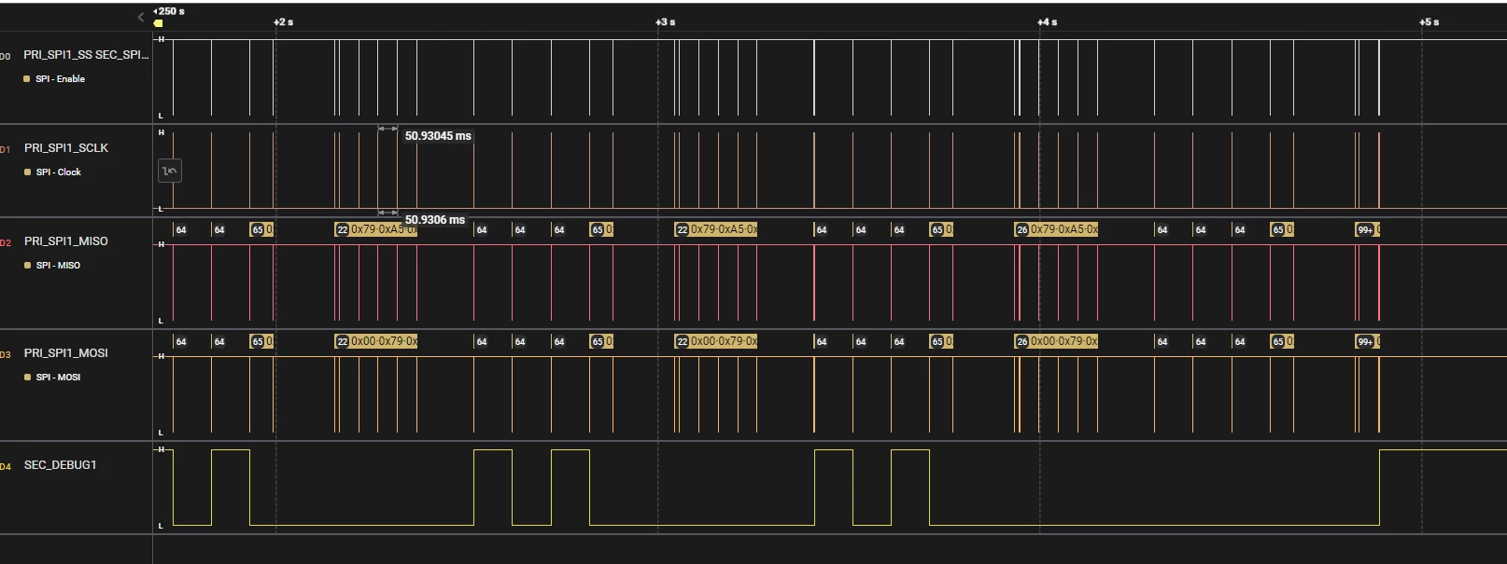Click the D3 channel index label
Image resolution: width=1507 pixels, height=564 pixels.
click(x=6, y=355)
